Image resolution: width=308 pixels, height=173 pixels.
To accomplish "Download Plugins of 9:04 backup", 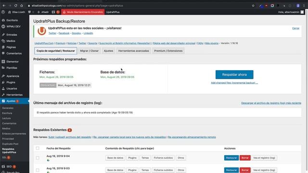I will (x=132, y=158).
